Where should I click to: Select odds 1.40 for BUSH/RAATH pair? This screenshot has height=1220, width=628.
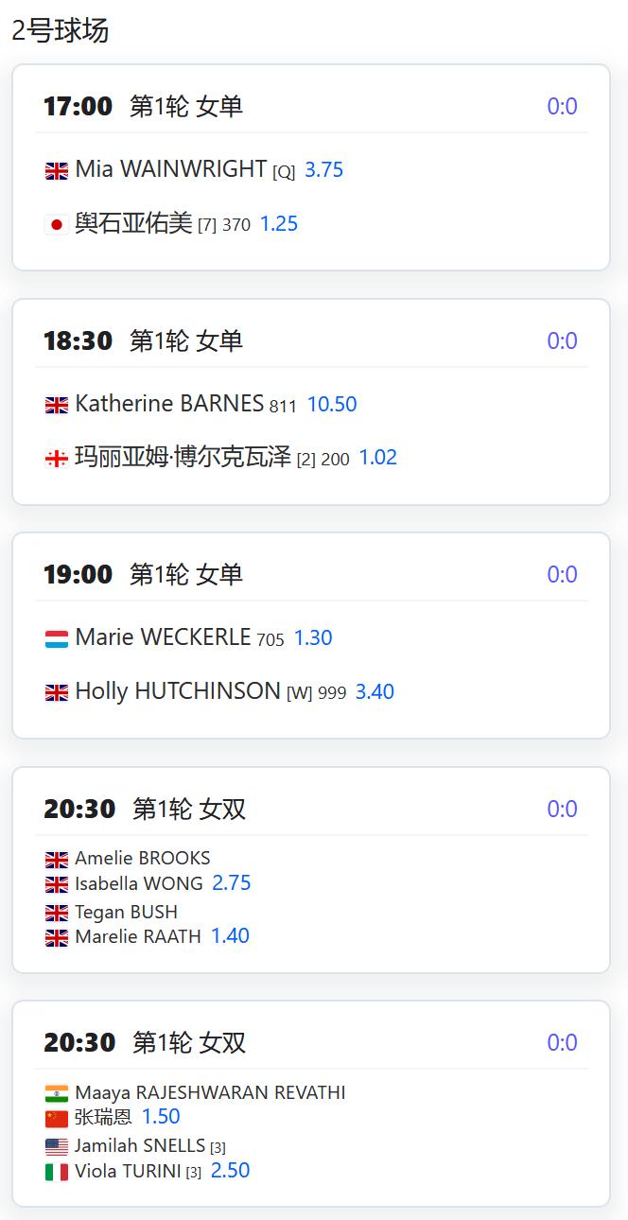point(230,936)
